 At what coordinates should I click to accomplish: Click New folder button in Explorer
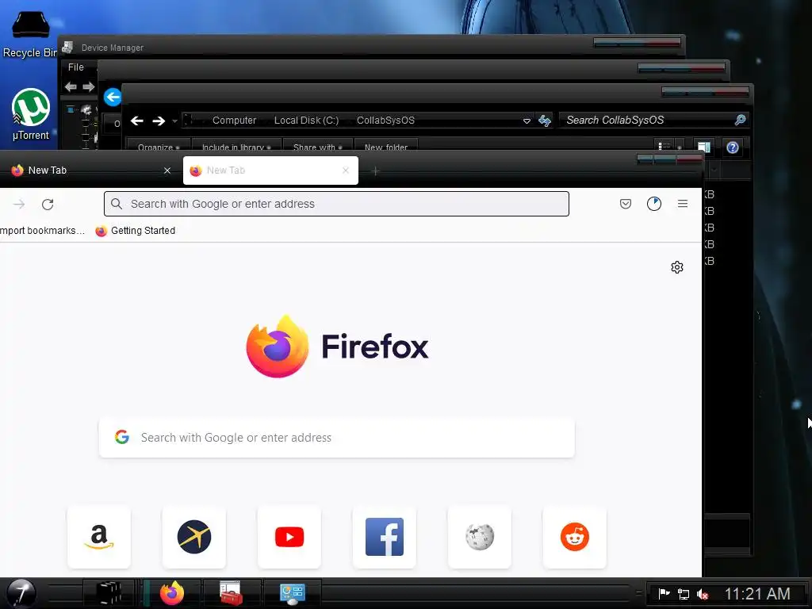(386, 147)
